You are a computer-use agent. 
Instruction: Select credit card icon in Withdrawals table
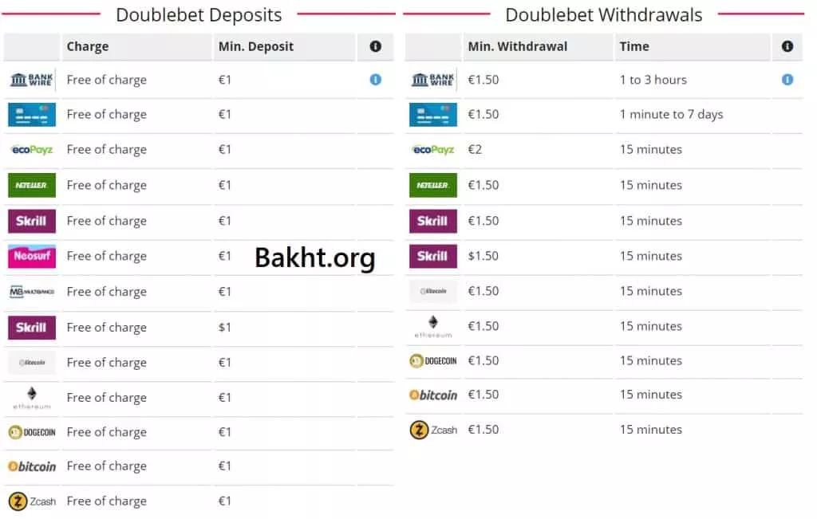point(433,115)
